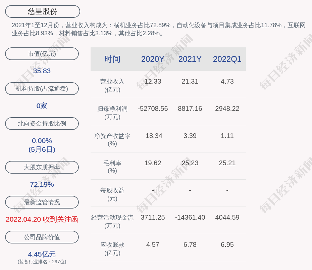
Task: Select the 2020Y column header
Action: coord(153,59)
